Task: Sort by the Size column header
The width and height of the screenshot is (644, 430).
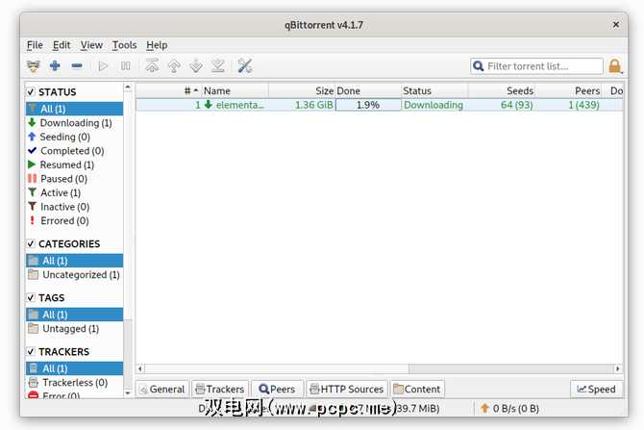Action: click(302, 90)
